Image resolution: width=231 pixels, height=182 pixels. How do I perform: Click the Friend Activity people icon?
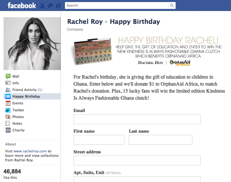(8, 90)
